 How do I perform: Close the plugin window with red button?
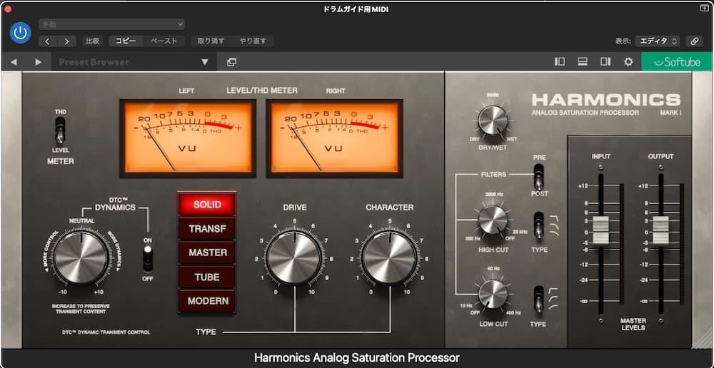coord(8,9)
